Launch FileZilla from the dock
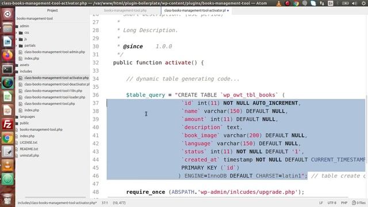This screenshot has width=368, height=207. click(x=7, y=124)
